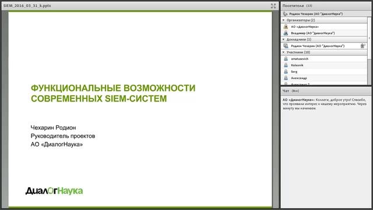Click the presenter icon beside Родион Чехарин
The height and width of the screenshot is (210, 373).
tap(286, 45)
